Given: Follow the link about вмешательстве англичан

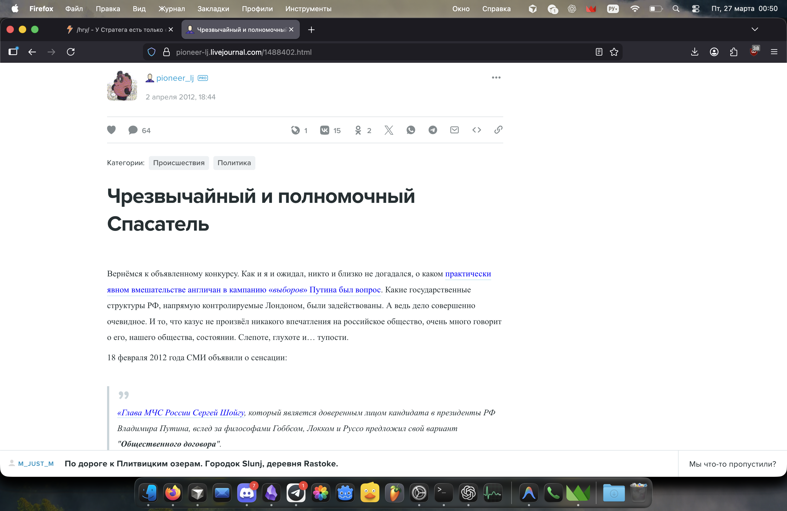Looking at the screenshot, I should 244,289.
